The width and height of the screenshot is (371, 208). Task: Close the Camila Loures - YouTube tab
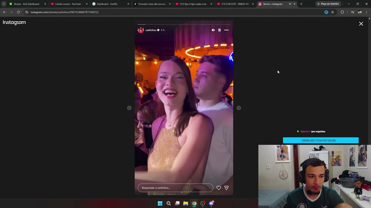pyautogui.click(x=87, y=4)
